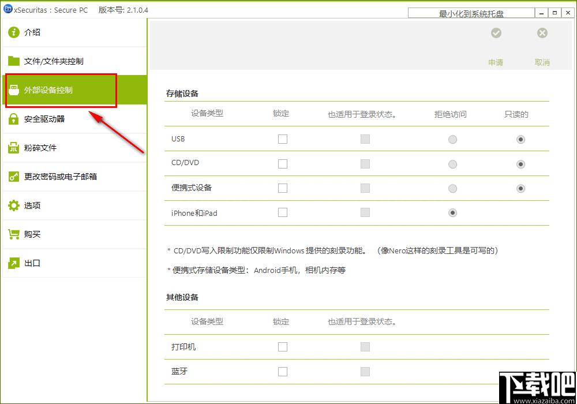Image resolution: width=577 pixels, height=404 pixels.
Task: Select 出口 to exit the app
Action: pos(74,263)
